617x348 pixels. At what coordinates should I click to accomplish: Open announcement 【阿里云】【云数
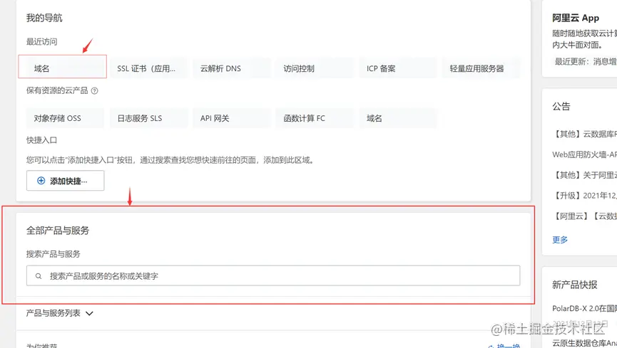tap(585, 216)
